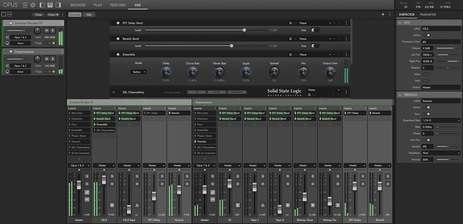
Task: Show the virtual piano keyboard icon
Action: 50,5
